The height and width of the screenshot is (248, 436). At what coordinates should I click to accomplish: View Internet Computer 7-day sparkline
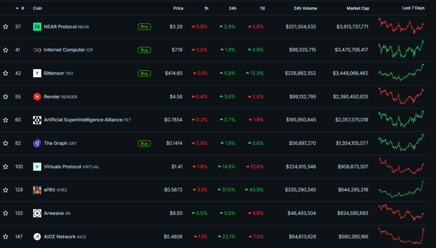[401, 49]
